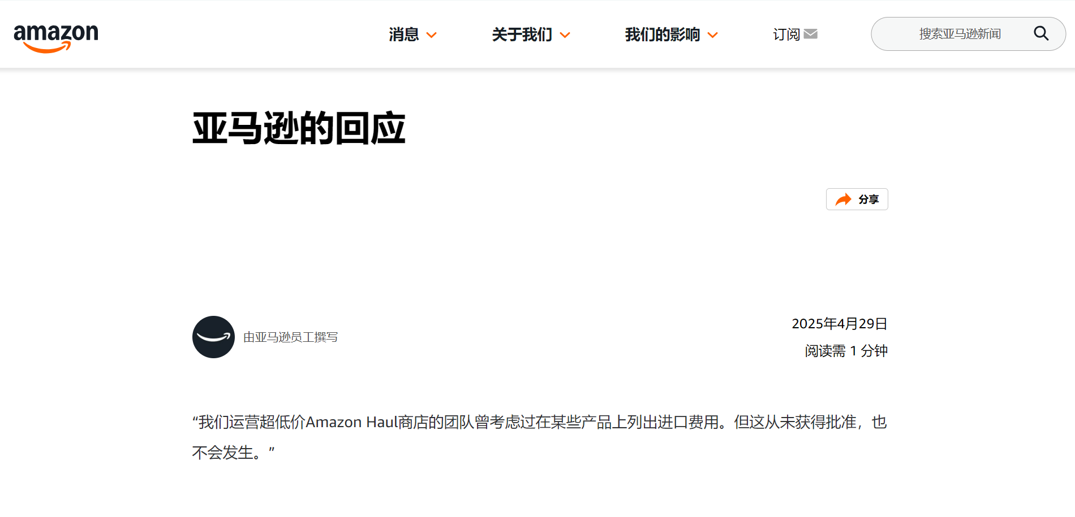Click the Amazon smile author avatar
1075x517 pixels.
[213, 337]
